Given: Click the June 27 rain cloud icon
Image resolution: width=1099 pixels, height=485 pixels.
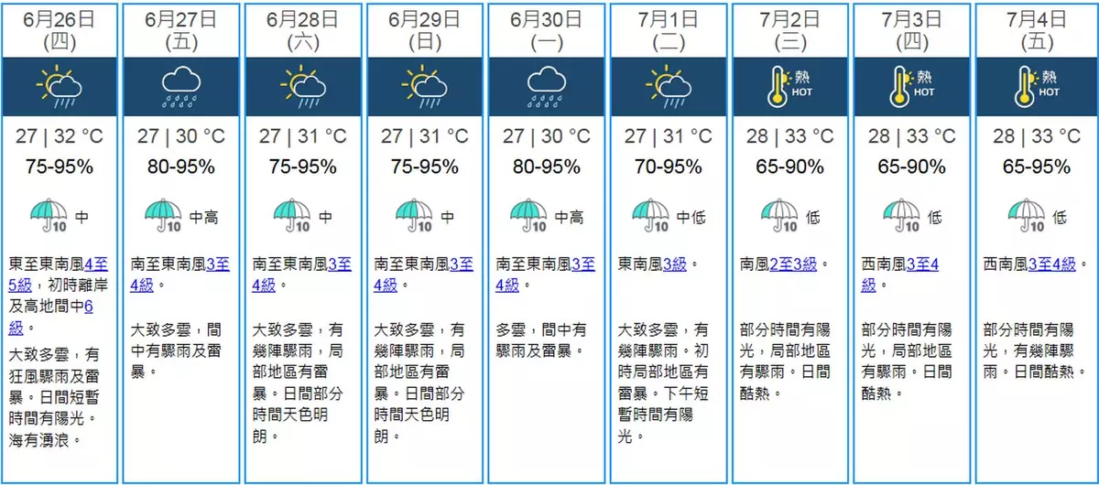Looking at the screenshot, I should click(x=181, y=86).
